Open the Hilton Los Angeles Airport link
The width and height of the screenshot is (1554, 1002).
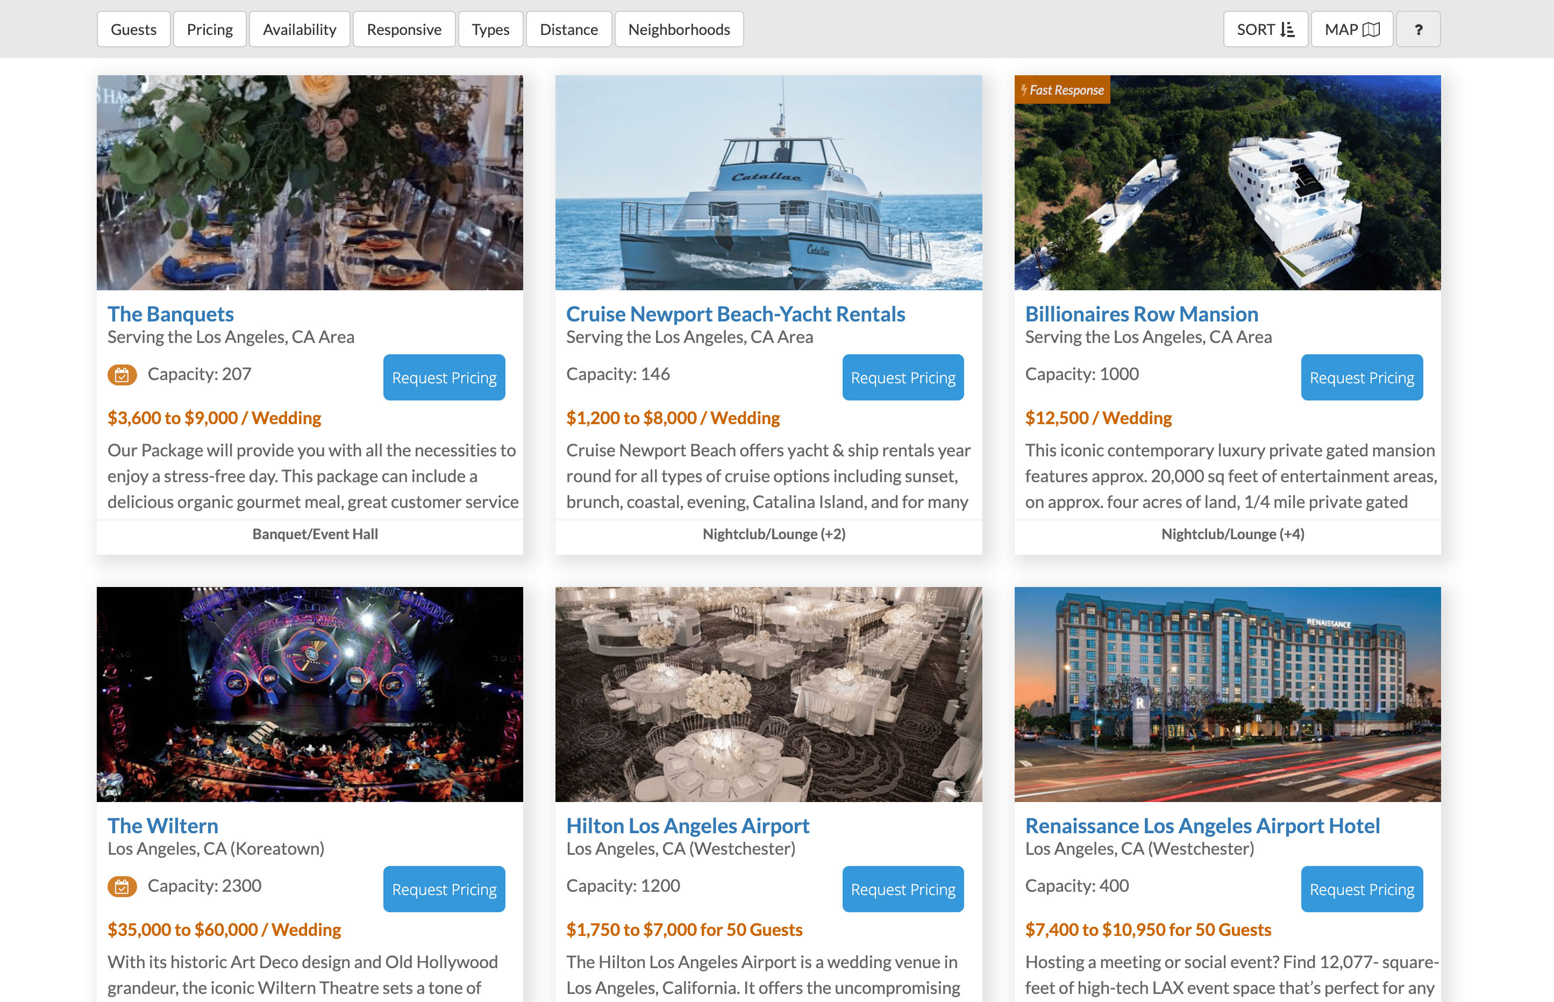[x=687, y=826]
